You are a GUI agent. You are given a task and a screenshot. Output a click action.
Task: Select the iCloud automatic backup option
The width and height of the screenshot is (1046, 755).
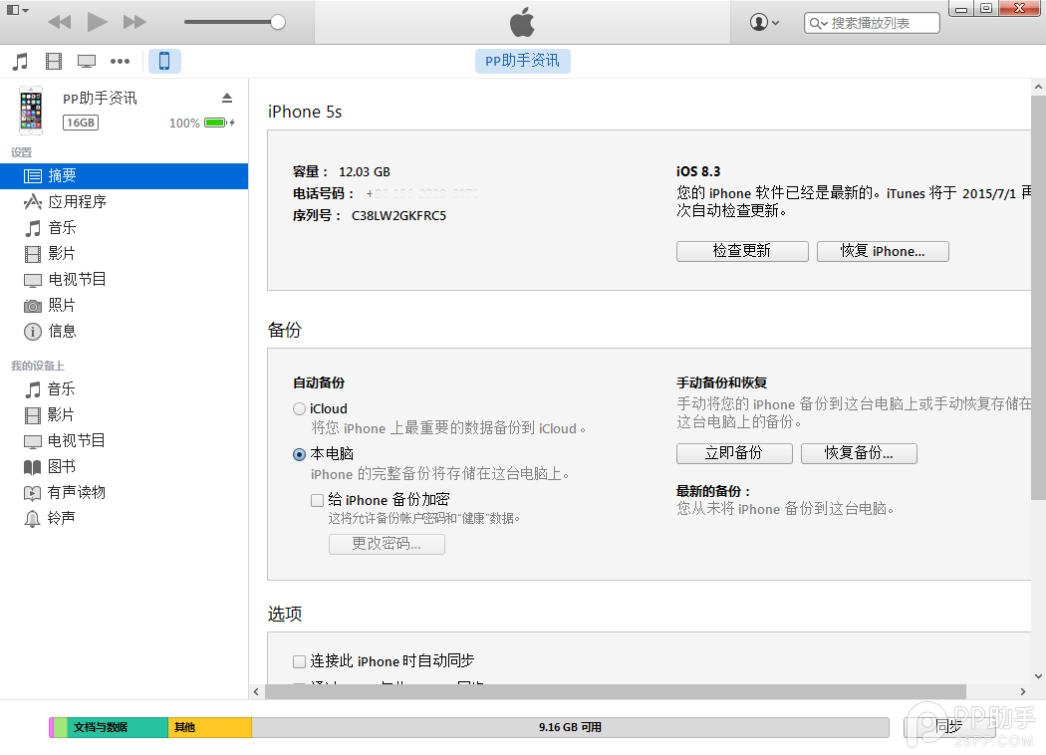pos(299,408)
